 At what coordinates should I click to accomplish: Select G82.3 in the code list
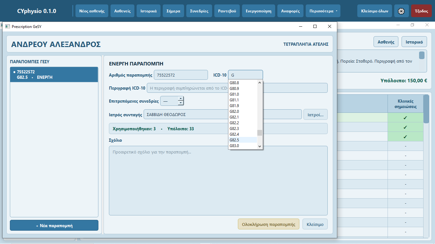pos(243,129)
